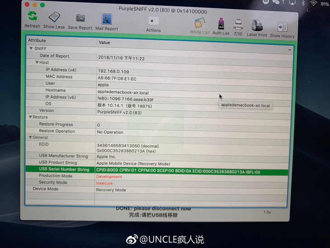Click the Refresh toolbar icon

pos(32,17)
